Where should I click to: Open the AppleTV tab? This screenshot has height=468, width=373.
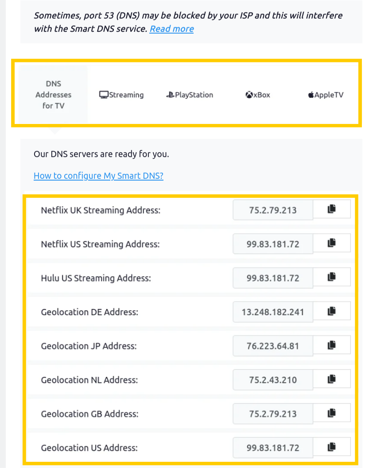click(326, 95)
